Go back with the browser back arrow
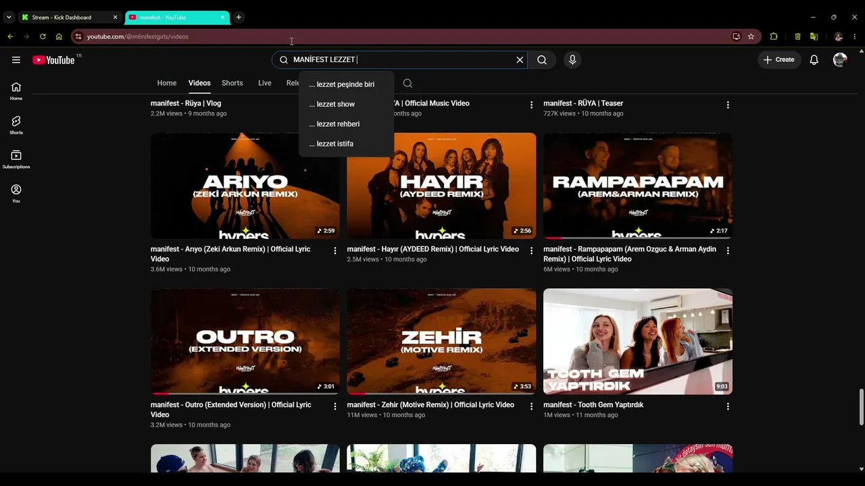Image resolution: width=865 pixels, height=486 pixels. click(x=10, y=36)
